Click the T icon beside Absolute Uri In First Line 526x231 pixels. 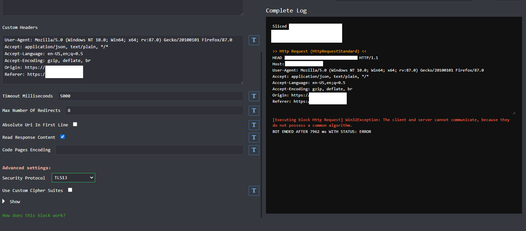click(x=254, y=125)
